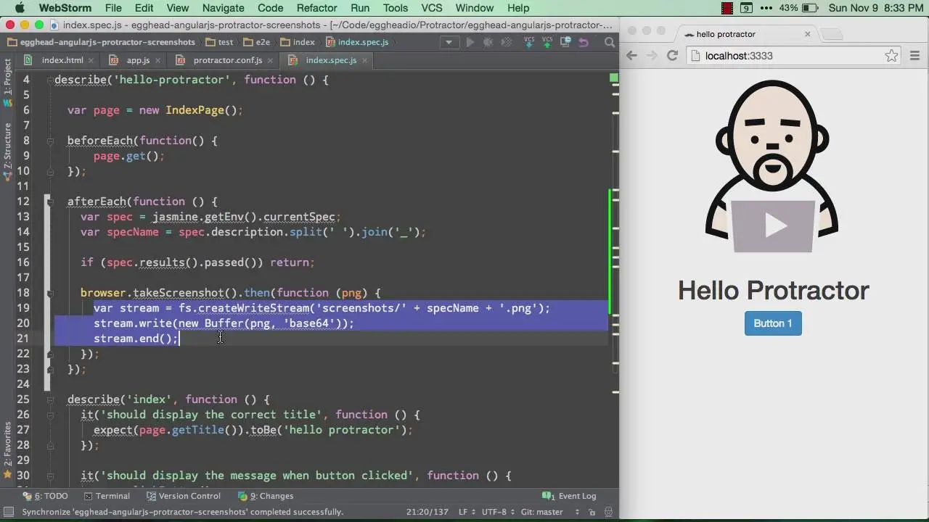
Task: Open the 9: Changes tool window
Action: [266, 496]
